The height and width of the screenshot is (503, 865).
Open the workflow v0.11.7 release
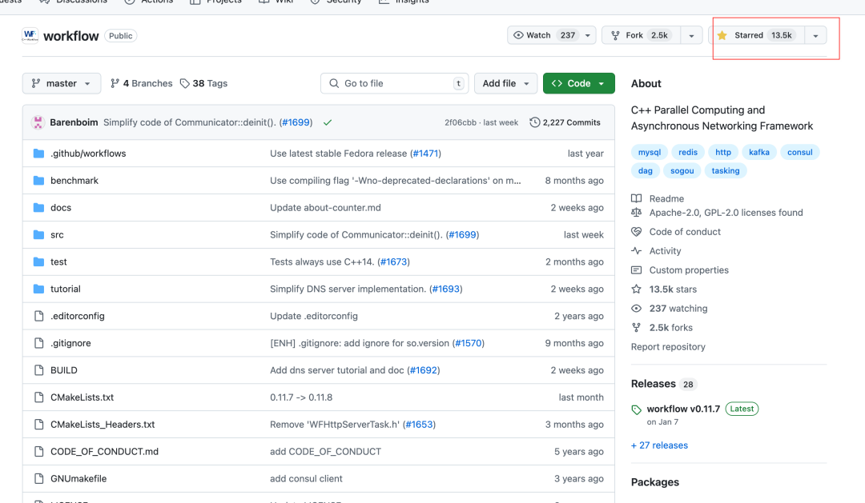683,409
